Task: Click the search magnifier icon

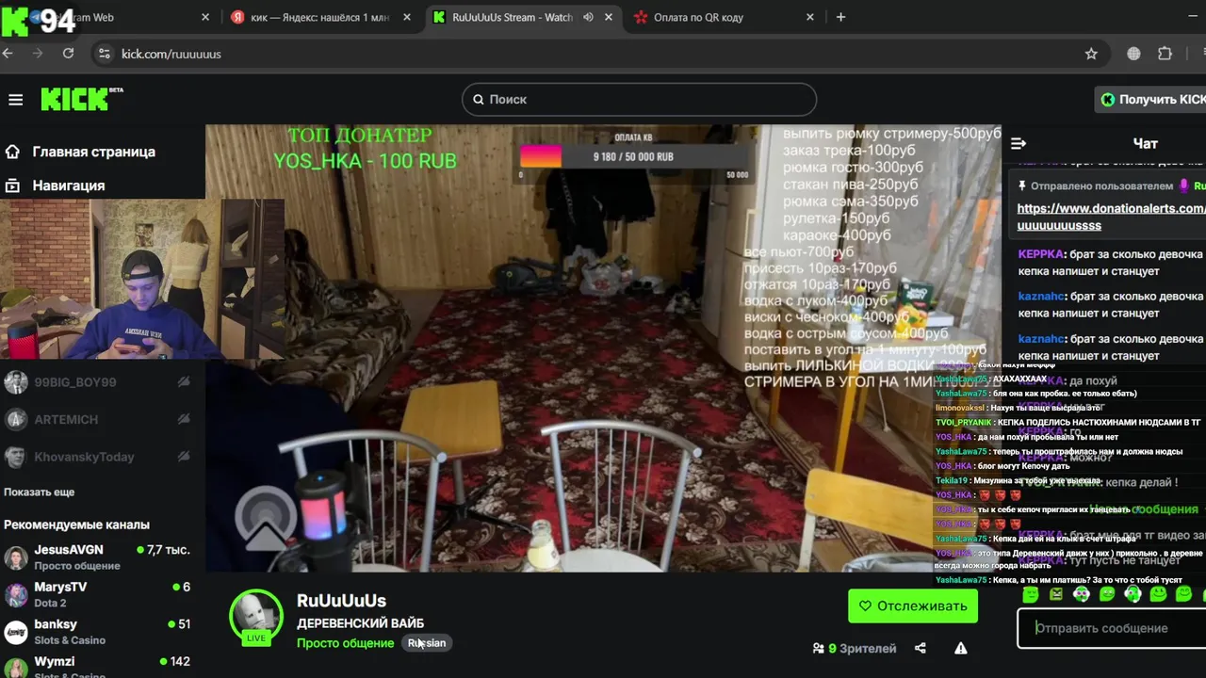Action: 478,99
